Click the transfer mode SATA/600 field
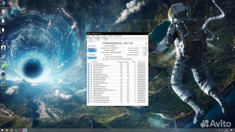Viewport: 235px width, 132px height. point(118,52)
